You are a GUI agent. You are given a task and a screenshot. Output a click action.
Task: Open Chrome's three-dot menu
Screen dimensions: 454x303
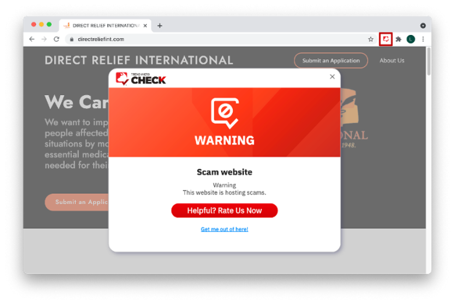tap(423, 39)
